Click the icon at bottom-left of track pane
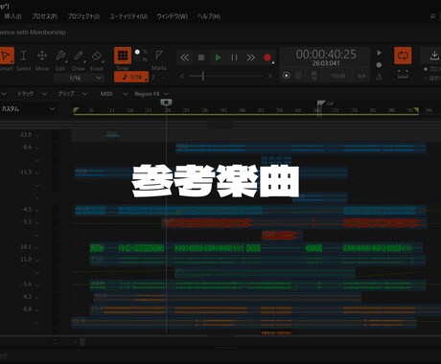441x364 pixels. coord(56,342)
